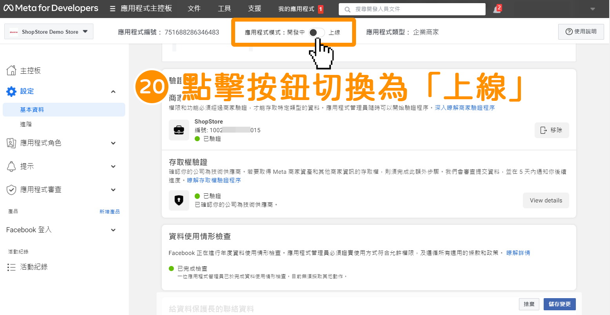Open the 支援 menu
Viewport: 610px width, 315px height.
[x=255, y=9]
